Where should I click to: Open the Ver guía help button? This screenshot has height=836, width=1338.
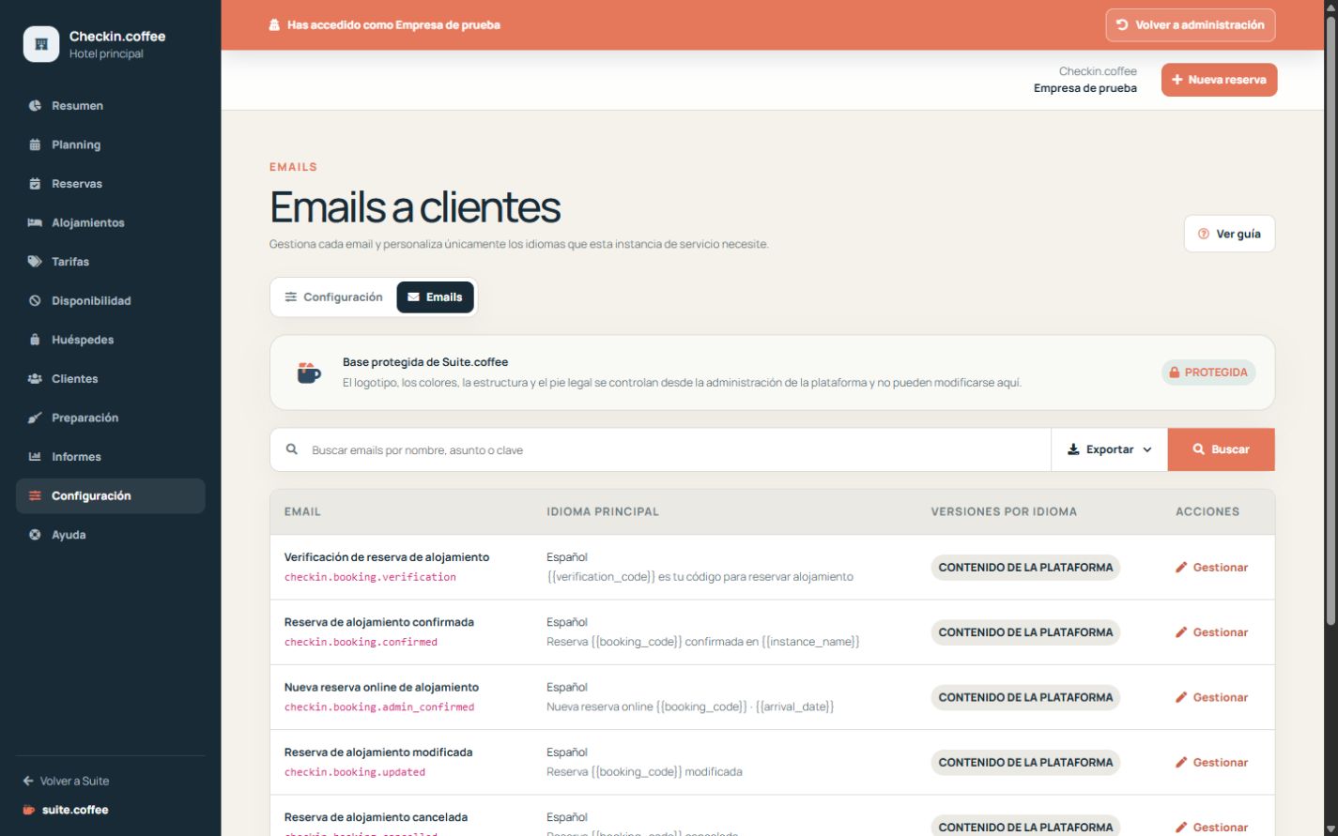(x=1229, y=234)
